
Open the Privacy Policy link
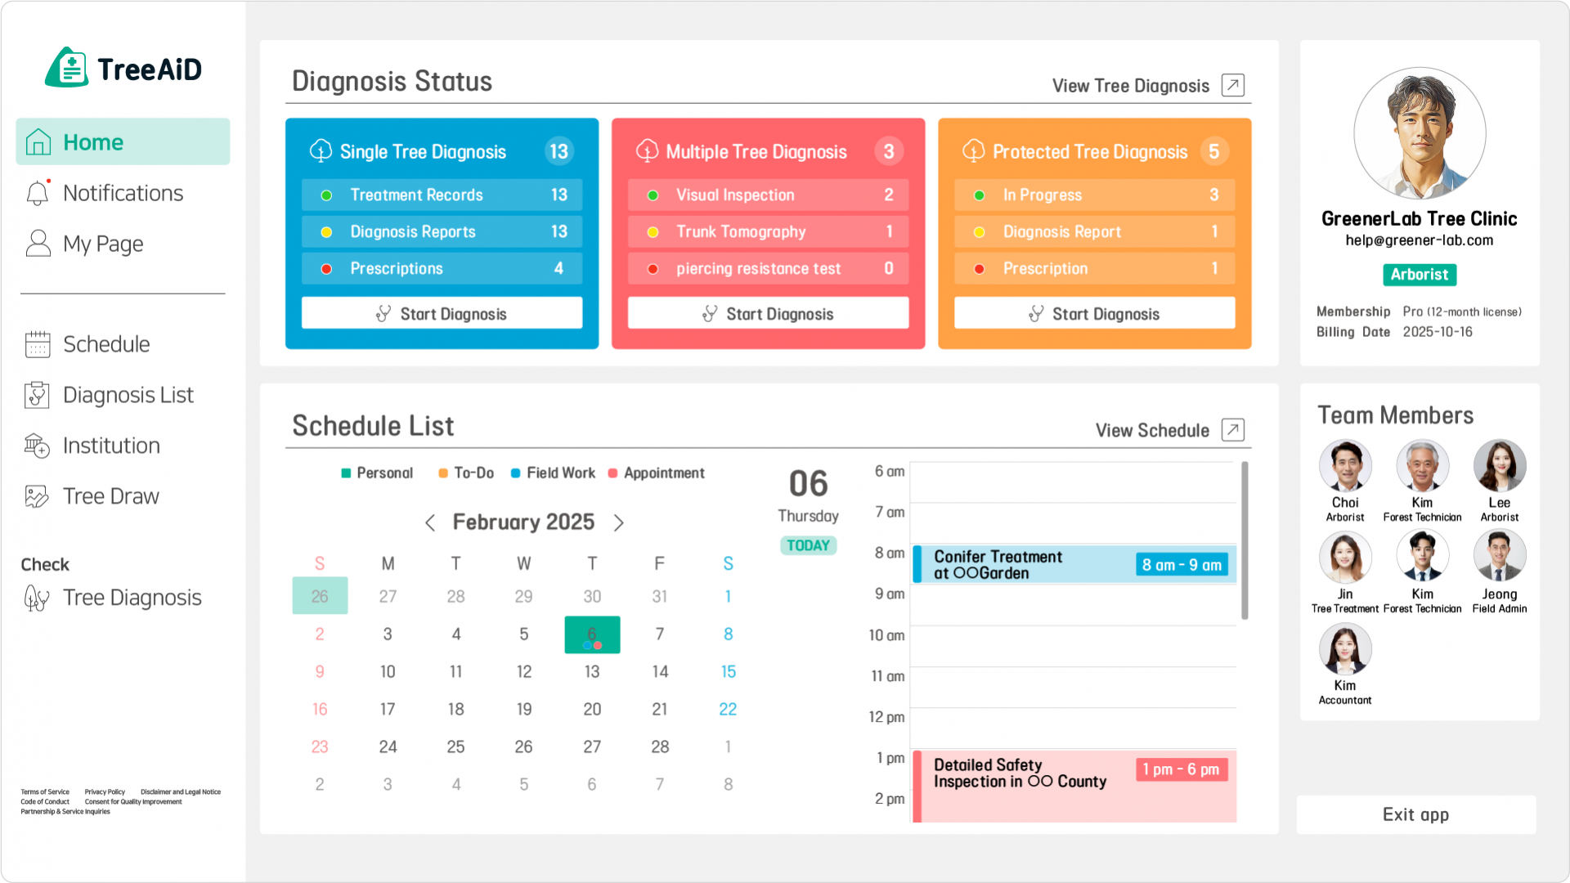click(x=105, y=791)
